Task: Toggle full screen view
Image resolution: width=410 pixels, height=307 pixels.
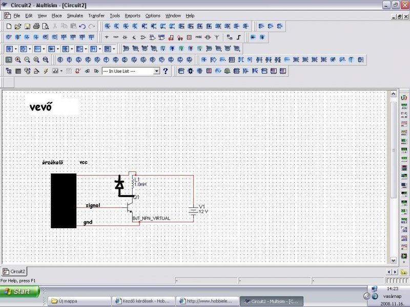Action: [x=9, y=60]
